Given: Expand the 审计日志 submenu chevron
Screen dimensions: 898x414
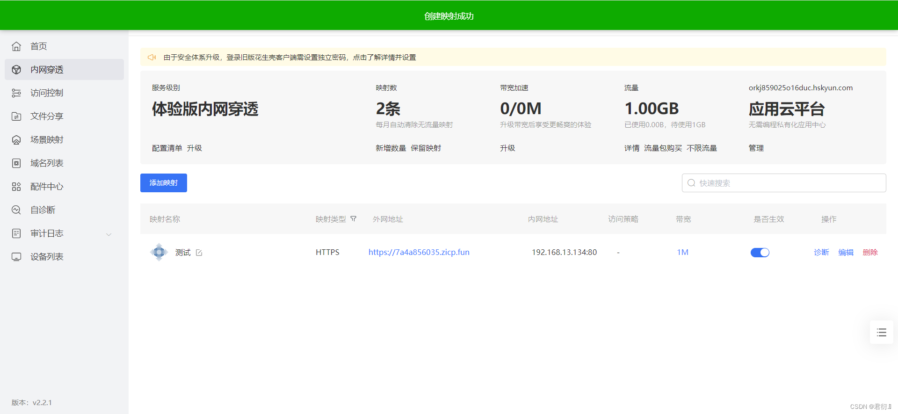Looking at the screenshot, I should pos(109,234).
